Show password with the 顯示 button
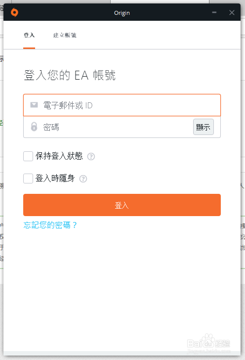The height and width of the screenshot is (360, 245). 204,127
